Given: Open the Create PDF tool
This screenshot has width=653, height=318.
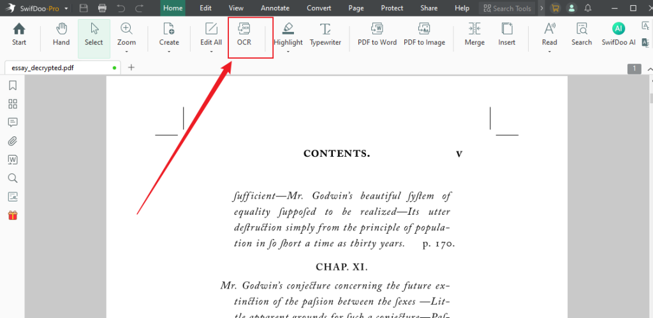Looking at the screenshot, I should [x=169, y=34].
